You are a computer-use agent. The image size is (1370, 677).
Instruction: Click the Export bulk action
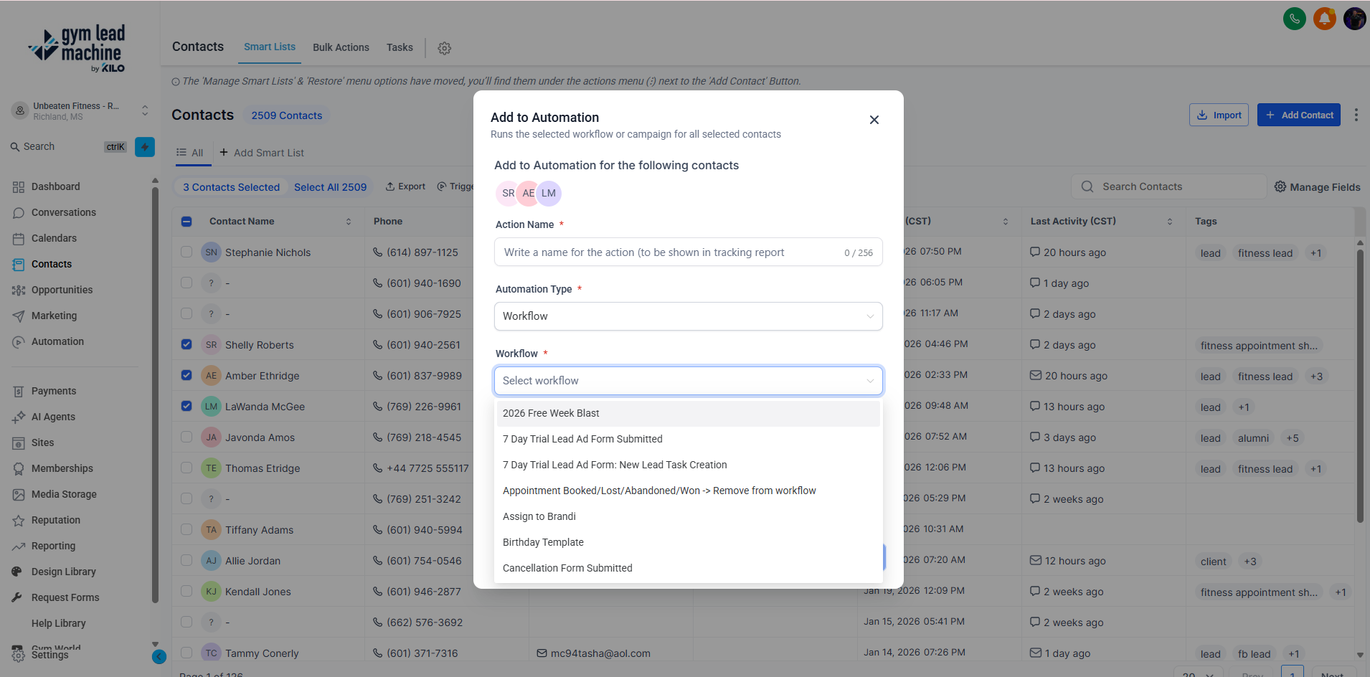pyautogui.click(x=405, y=186)
